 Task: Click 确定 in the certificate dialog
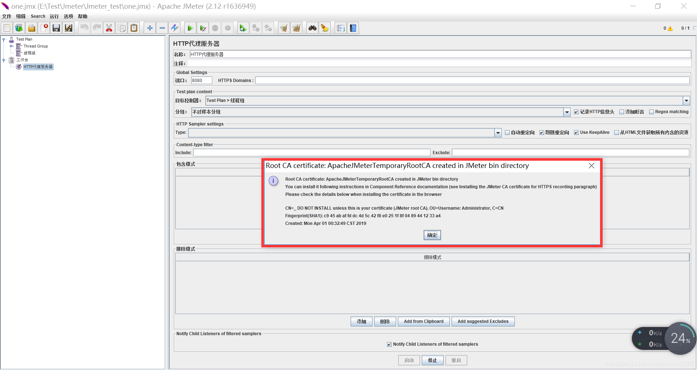432,235
